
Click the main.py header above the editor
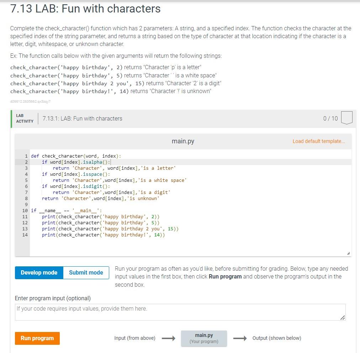tap(182, 141)
